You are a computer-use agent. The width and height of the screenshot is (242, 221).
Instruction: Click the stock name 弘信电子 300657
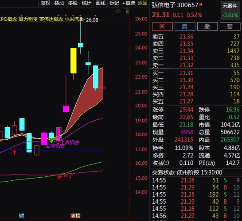point(175,5)
